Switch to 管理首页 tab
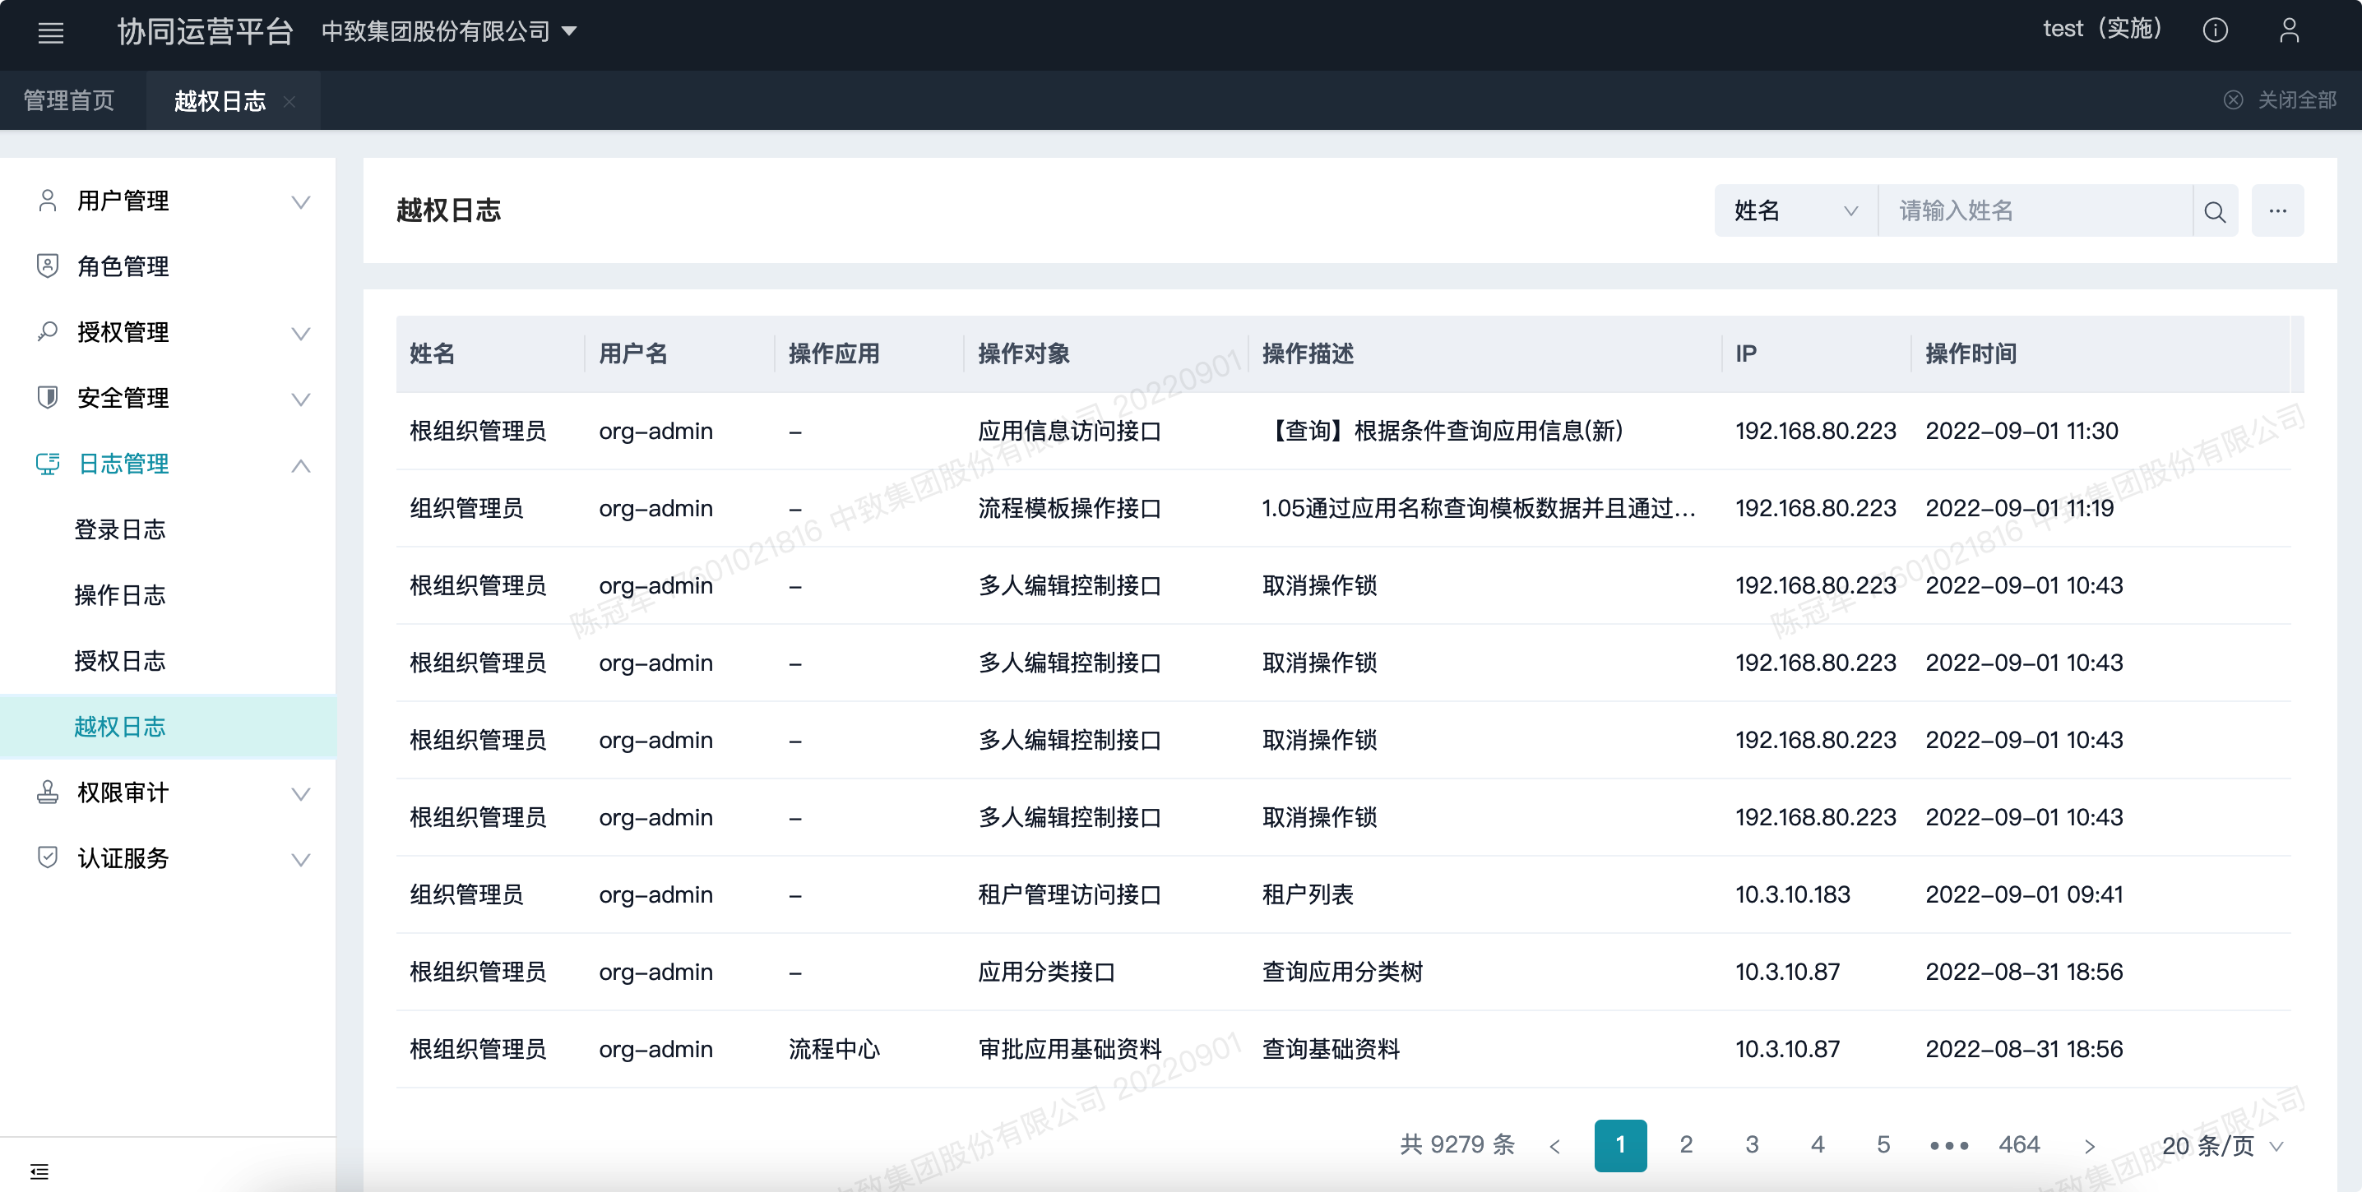 point(70,101)
